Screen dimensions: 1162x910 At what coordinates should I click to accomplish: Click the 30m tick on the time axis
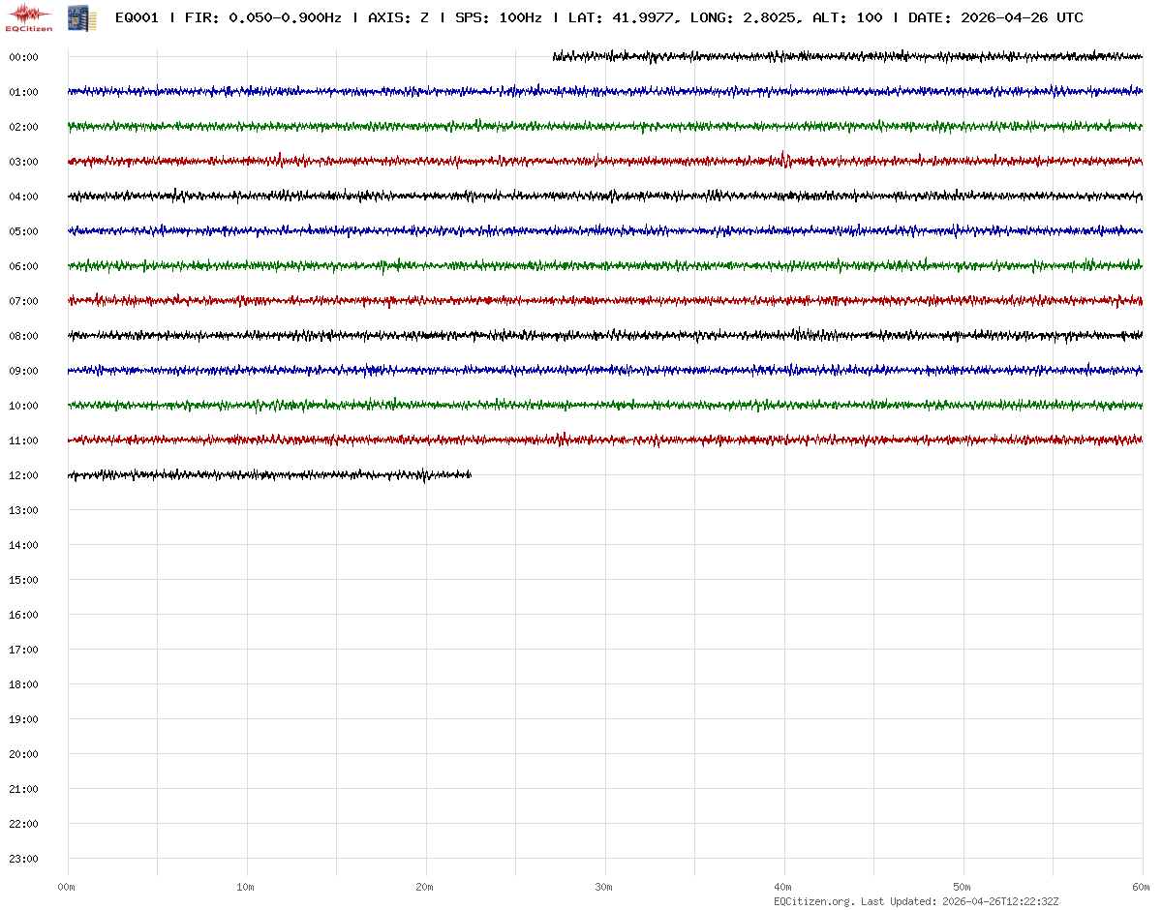pos(604,887)
